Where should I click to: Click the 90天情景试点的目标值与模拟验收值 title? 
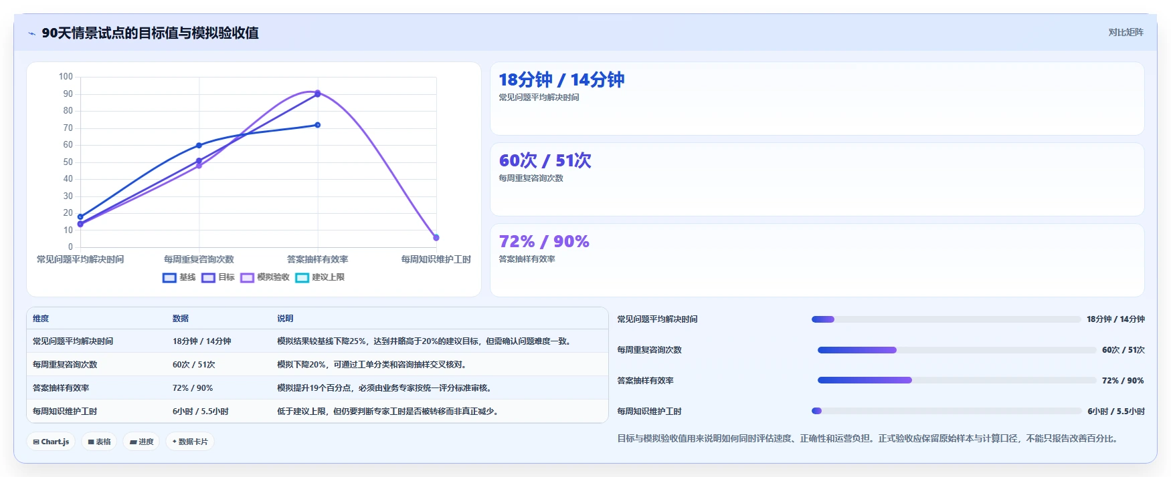[x=150, y=33]
